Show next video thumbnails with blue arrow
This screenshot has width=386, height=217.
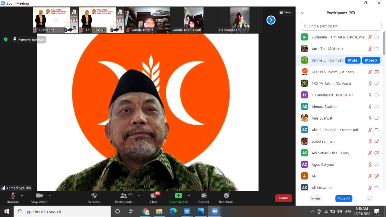[271, 20]
